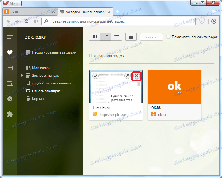Click the Поиск bookmarks search field
The image size is (222, 178).
point(151,37)
